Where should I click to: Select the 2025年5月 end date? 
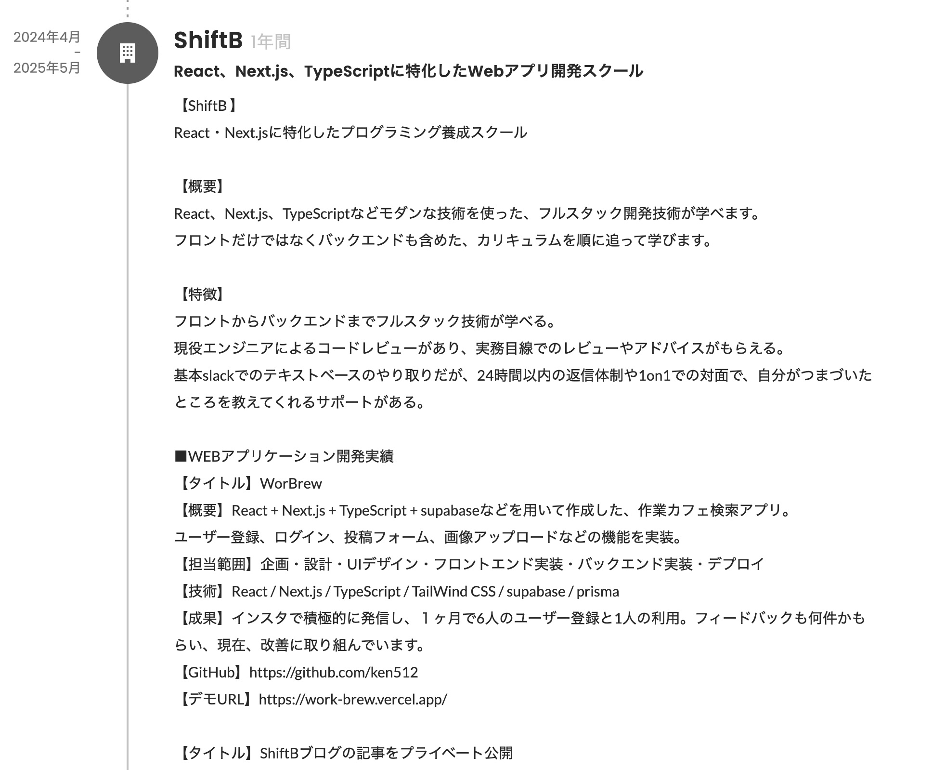(x=47, y=68)
